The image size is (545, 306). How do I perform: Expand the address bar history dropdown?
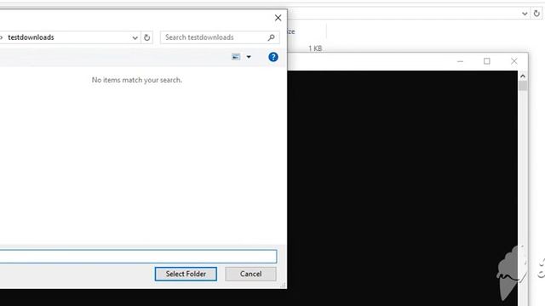pos(135,37)
